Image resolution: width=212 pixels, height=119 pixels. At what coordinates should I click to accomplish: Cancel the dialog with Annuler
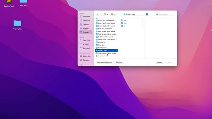(160, 62)
